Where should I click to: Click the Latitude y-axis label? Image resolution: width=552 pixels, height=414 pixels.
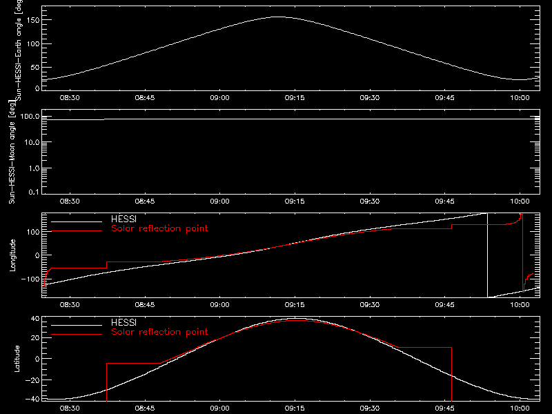click(17, 359)
